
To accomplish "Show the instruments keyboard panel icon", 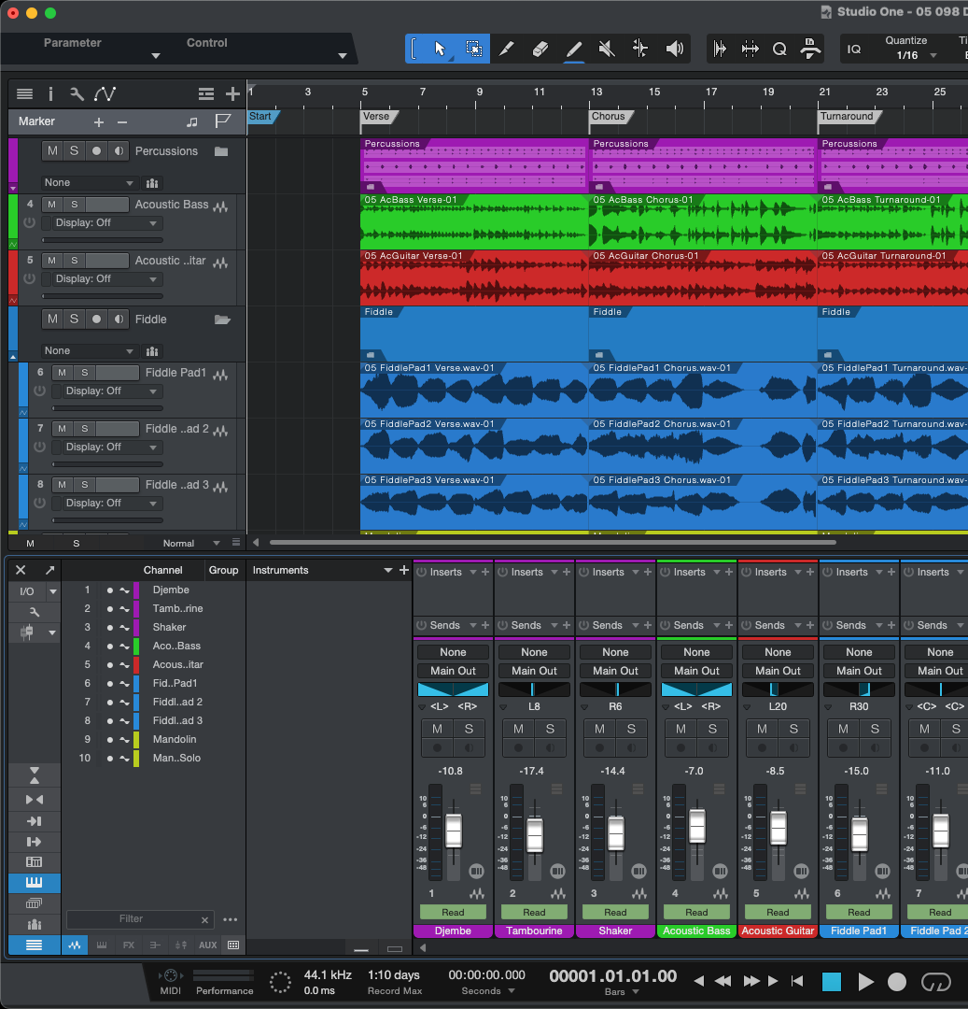I will [34, 883].
